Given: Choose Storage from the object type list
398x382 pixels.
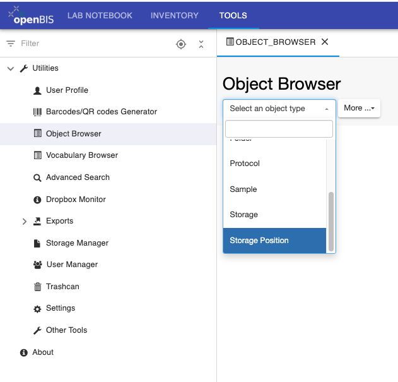Looking at the screenshot, I should point(274,215).
